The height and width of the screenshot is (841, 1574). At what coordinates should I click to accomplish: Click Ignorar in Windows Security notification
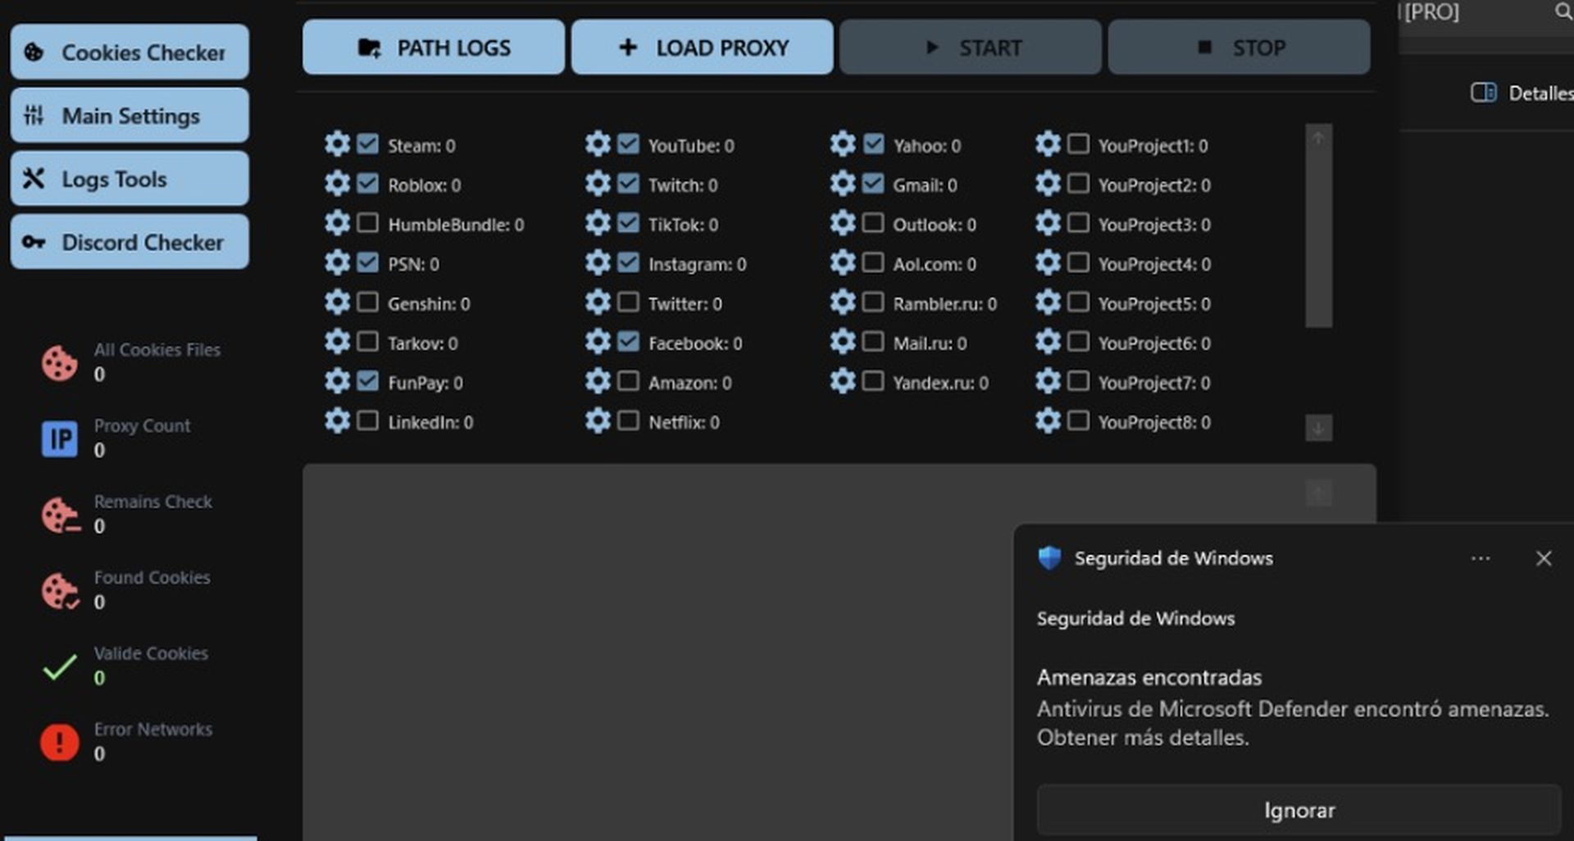[x=1299, y=810]
